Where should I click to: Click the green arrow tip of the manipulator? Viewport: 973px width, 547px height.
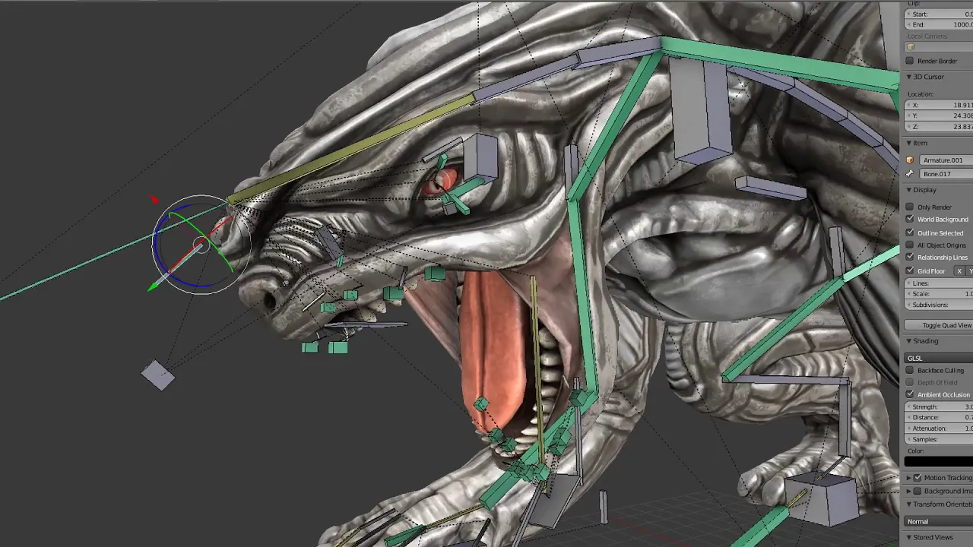coord(153,287)
